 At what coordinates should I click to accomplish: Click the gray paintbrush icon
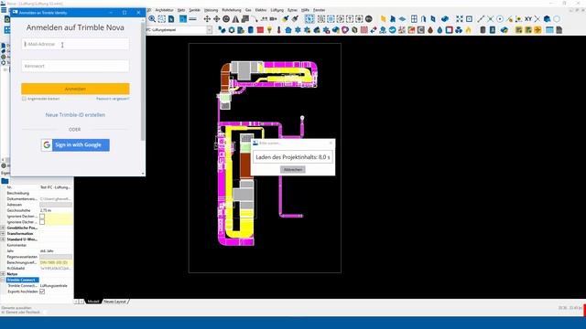tap(295, 18)
